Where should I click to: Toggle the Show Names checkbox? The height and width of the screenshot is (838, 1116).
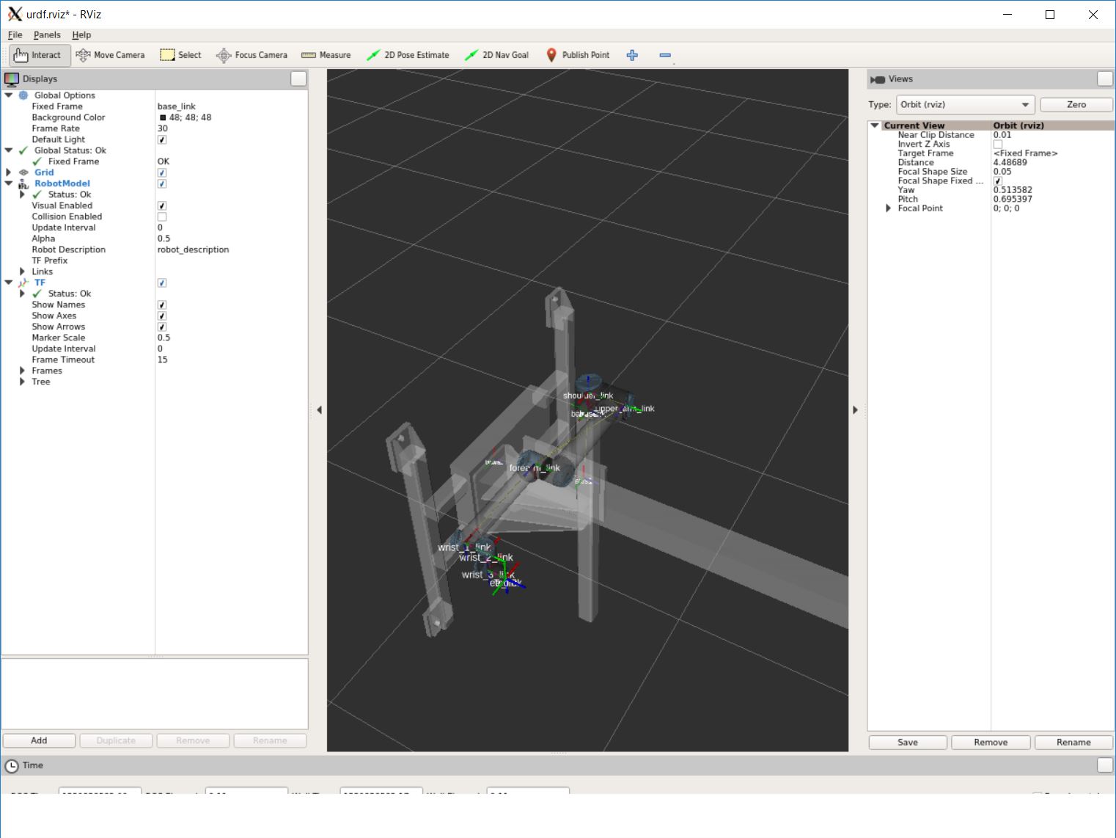click(x=162, y=305)
